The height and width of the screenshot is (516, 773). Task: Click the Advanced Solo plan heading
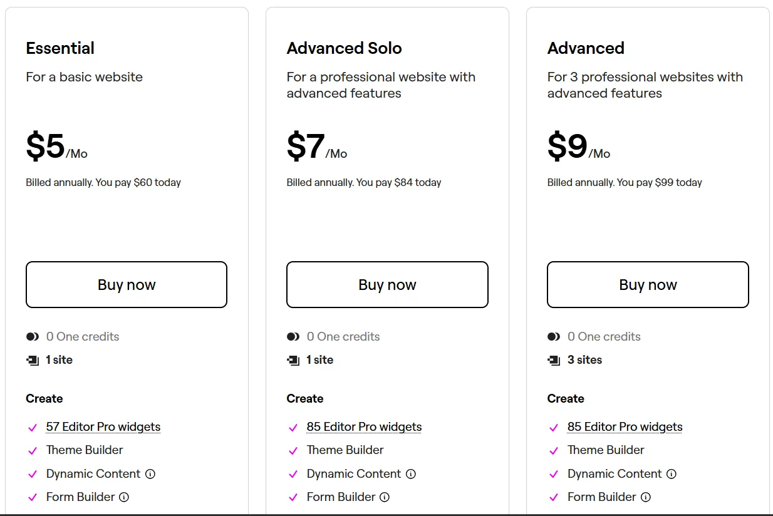pos(344,48)
